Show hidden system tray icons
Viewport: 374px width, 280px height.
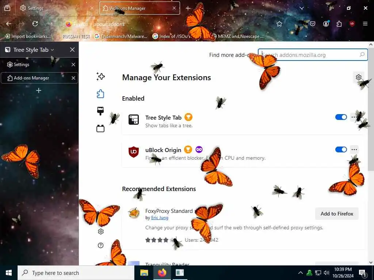(301, 273)
